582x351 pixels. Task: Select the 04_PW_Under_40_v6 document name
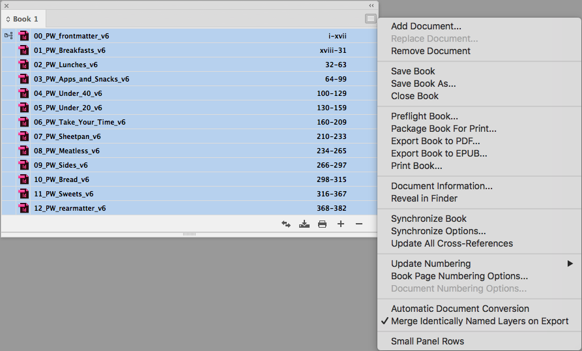(x=68, y=93)
